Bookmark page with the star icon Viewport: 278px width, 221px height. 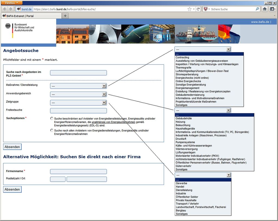pos(189,9)
